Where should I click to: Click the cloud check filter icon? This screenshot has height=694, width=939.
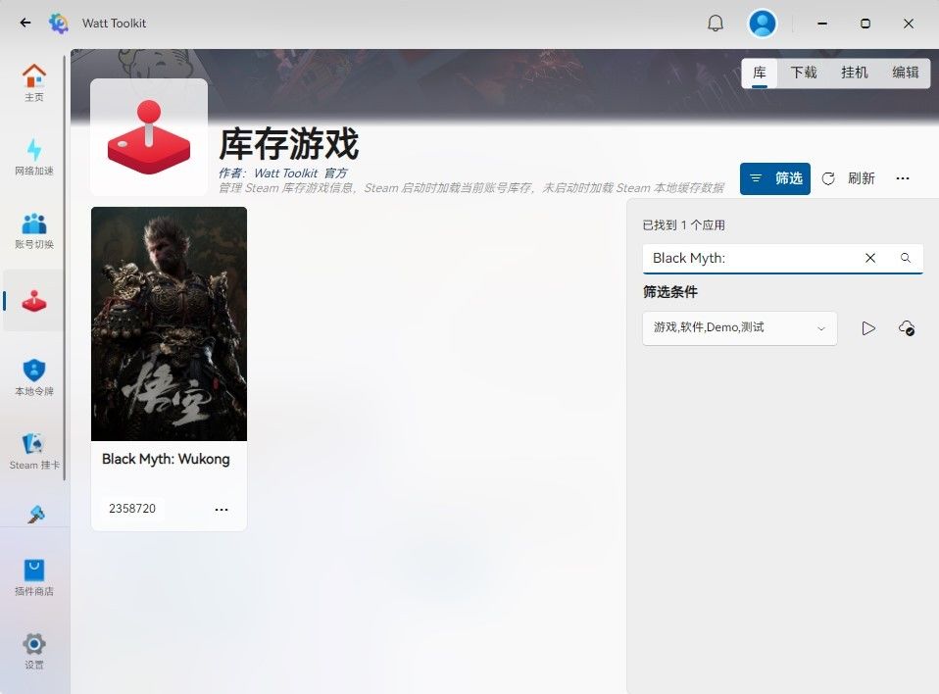click(907, 328)
